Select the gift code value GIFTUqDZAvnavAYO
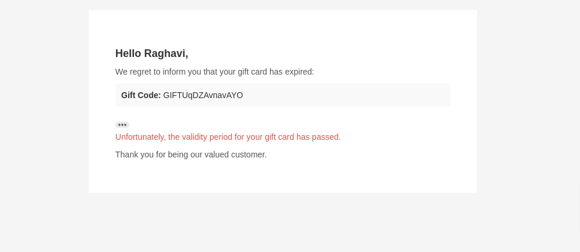Viewport: 580px width, 252px height. coord(203,95)
